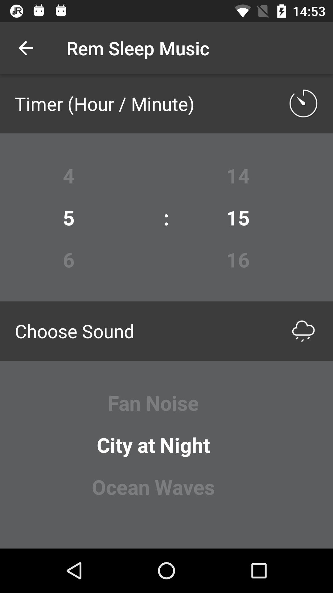Choose the Ocean Waves sound

[153, 487]
